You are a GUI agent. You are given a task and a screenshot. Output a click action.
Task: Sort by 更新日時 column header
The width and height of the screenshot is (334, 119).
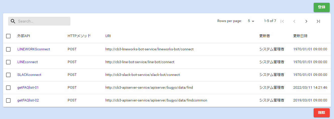tap(300, 36)
